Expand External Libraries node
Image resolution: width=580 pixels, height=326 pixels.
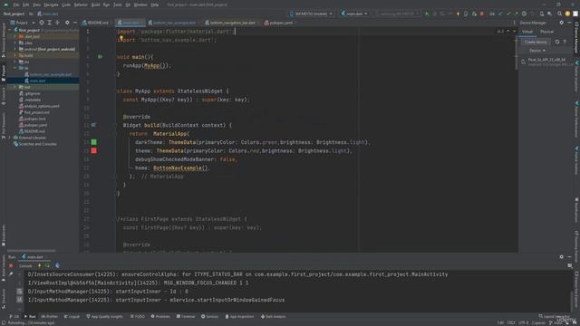(10, 138)
